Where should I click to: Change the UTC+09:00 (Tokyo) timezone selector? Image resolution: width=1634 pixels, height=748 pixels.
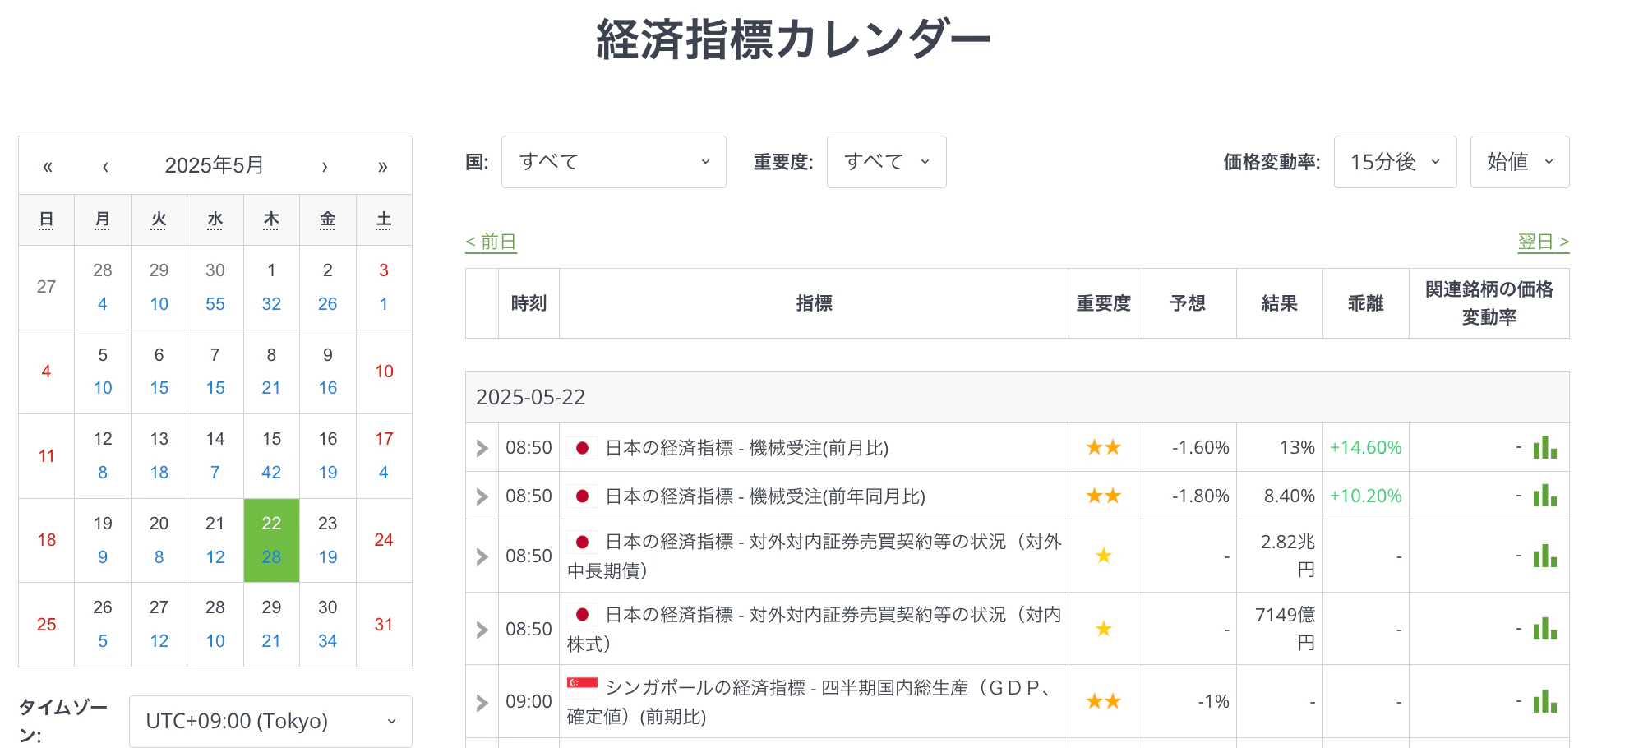click(270, 721)
